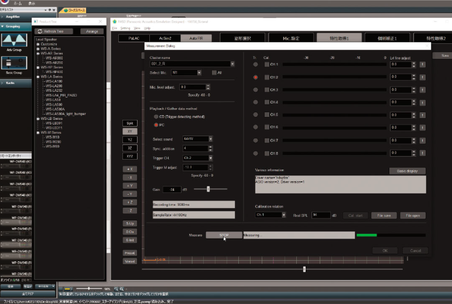Open the Setting menu
This screenshot has height=304, width=452.
[x=125, y=28]
